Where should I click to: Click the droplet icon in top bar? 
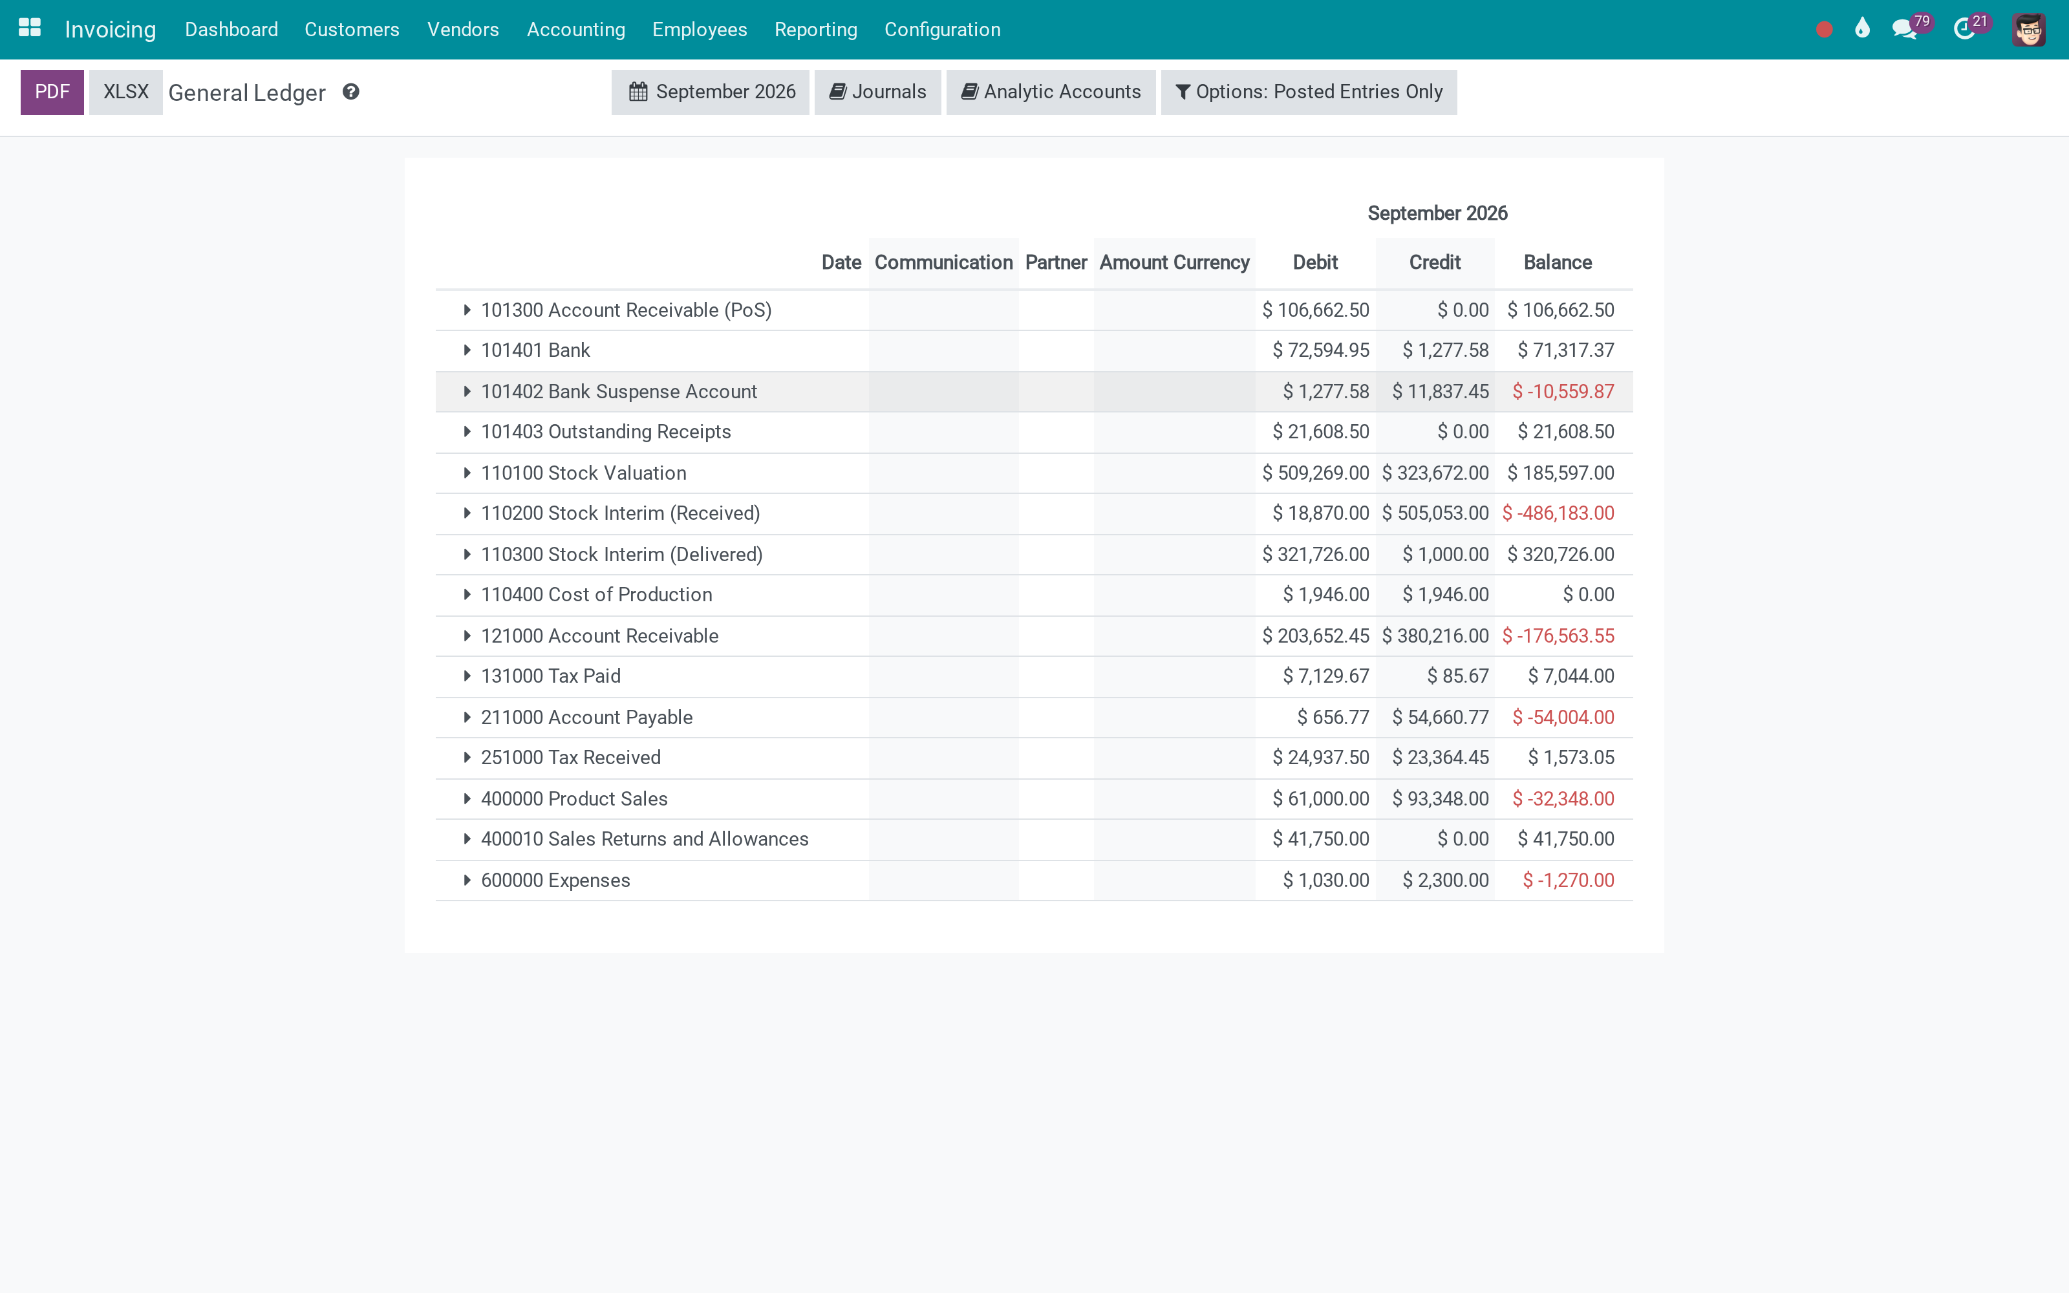pyautogui.click(x=1862, y=28)
